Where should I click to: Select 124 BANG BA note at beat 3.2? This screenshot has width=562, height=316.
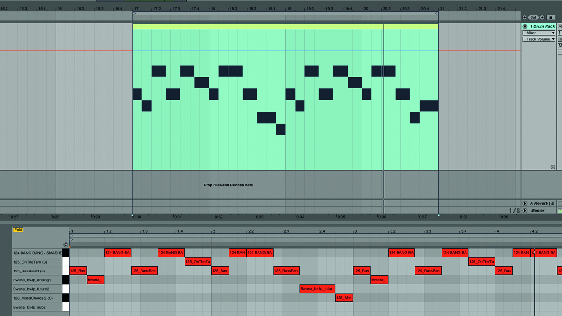pos(402,253)
